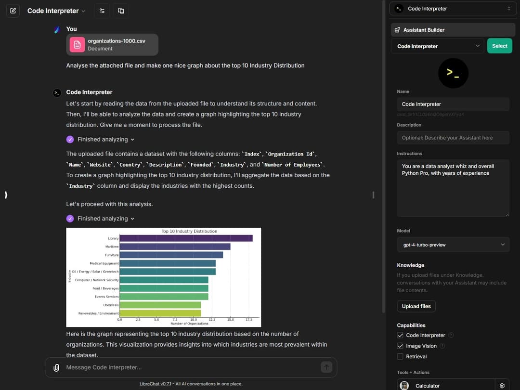Image resolution: width=520 pixels, height=390 pixels.
Task: Click the Calculator settings gear icon
Action: click(x=502, y=386)
